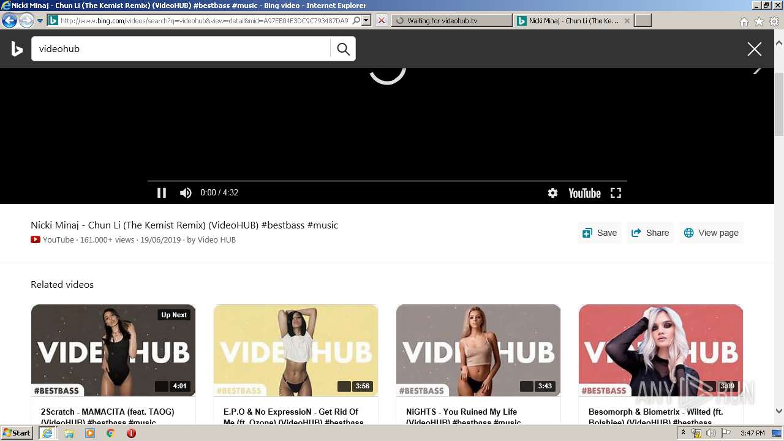Screen dimensions: 784x441
Task: Open video on YouTube logo
Action: 584,193
